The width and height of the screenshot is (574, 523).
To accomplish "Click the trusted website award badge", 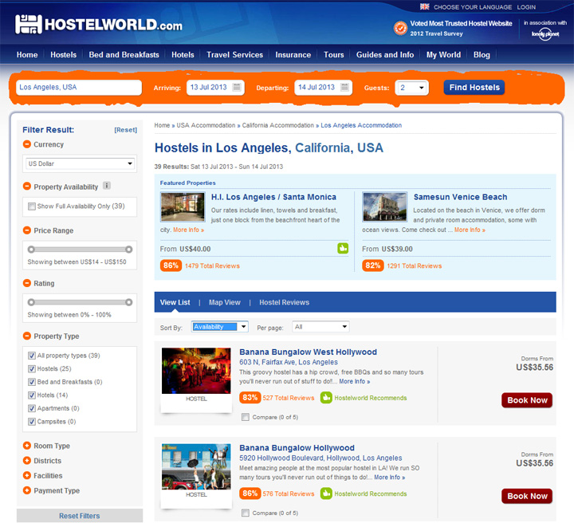I will [x=400, y=28].
